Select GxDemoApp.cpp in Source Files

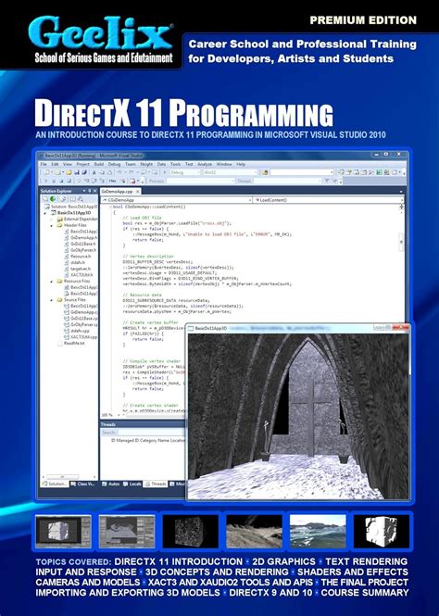click(81, 312)
